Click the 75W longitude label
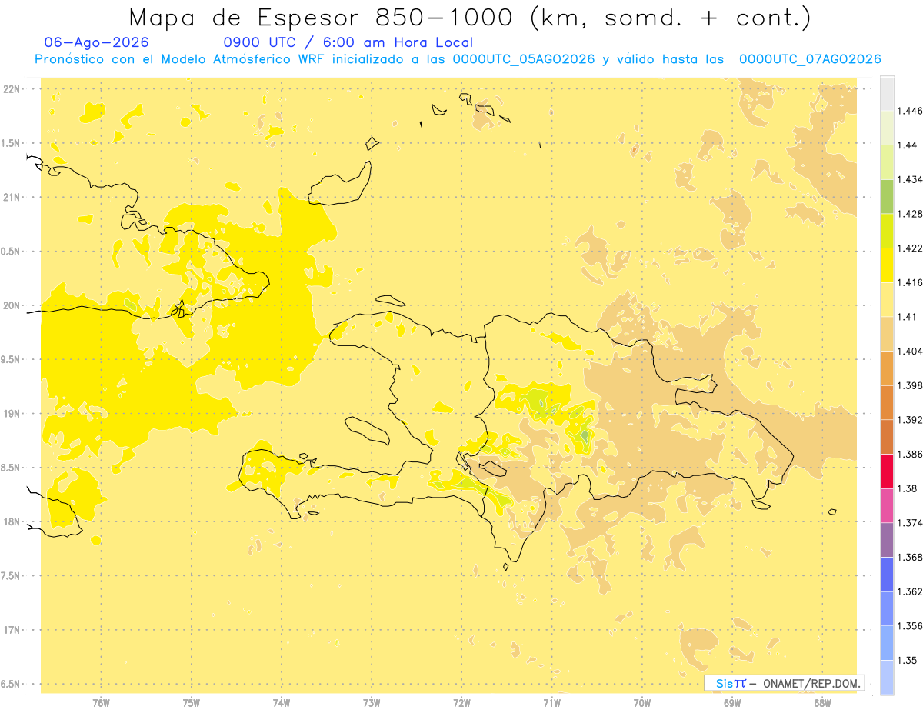923x713 pixels. (x=191, y=703)
